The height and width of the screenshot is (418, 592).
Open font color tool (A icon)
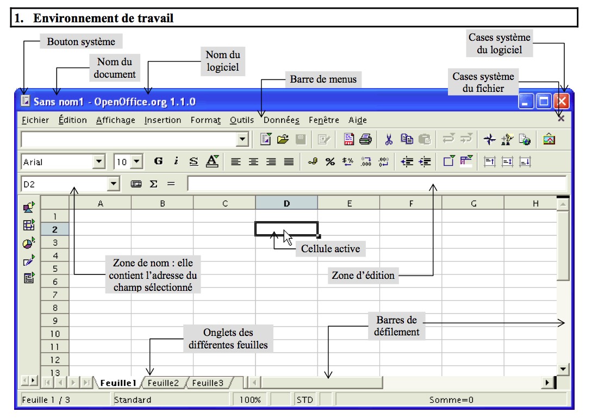pyautogui.click(x=212, y=161)
